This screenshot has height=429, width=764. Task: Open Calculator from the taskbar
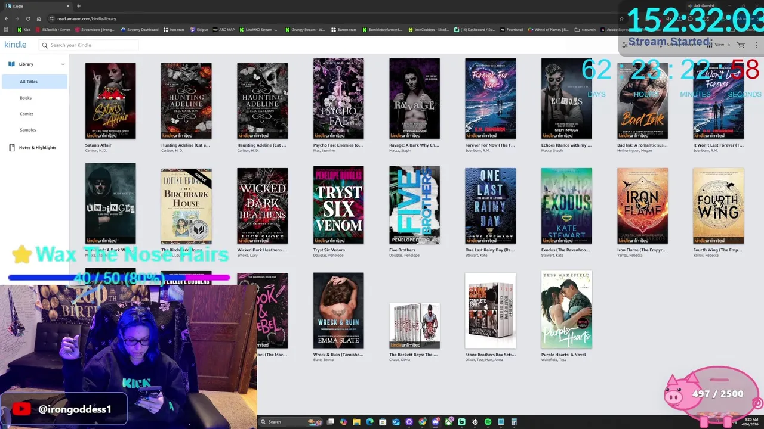(514, 422)
